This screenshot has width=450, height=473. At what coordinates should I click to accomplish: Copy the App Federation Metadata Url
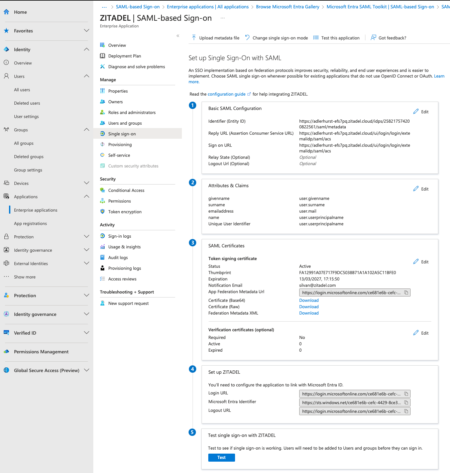(x=407, y=292)
